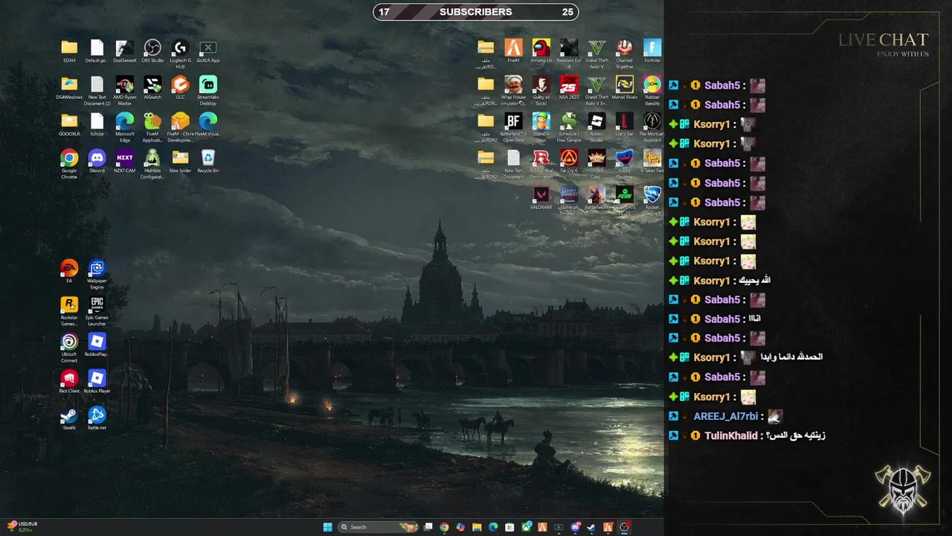Image resolution: width=952 pixels, height=536 pixels.
Task: Select the Rocket League desktop icon
Action: (652, 201)
